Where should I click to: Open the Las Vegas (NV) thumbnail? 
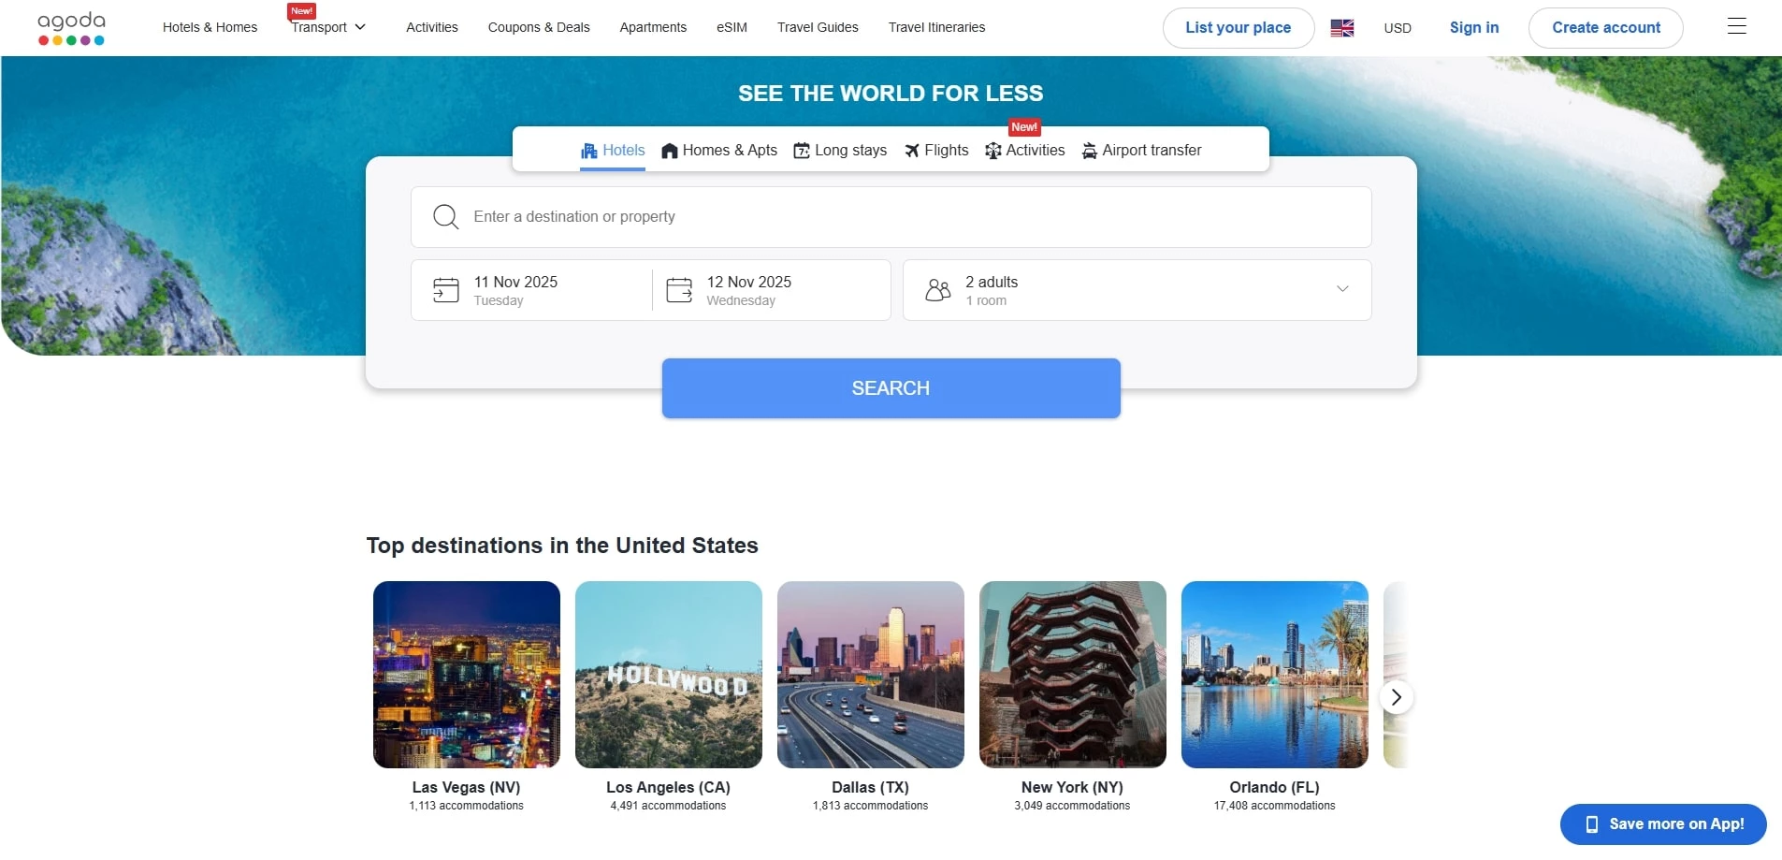(467, 675)
